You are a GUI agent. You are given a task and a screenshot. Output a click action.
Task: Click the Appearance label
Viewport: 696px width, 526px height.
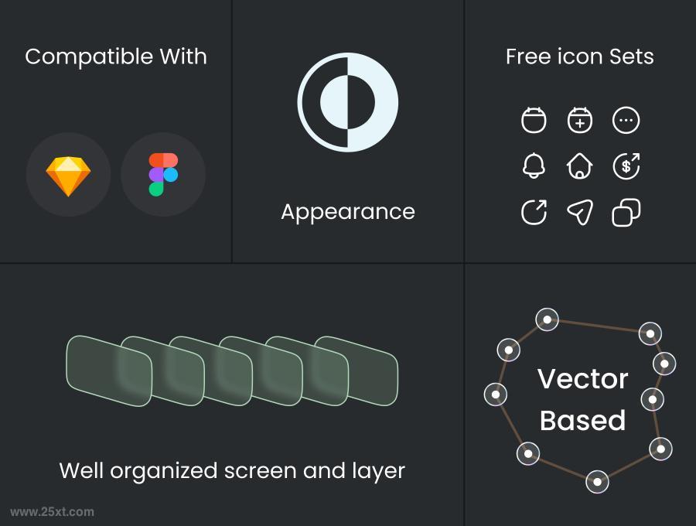(348, 212)
